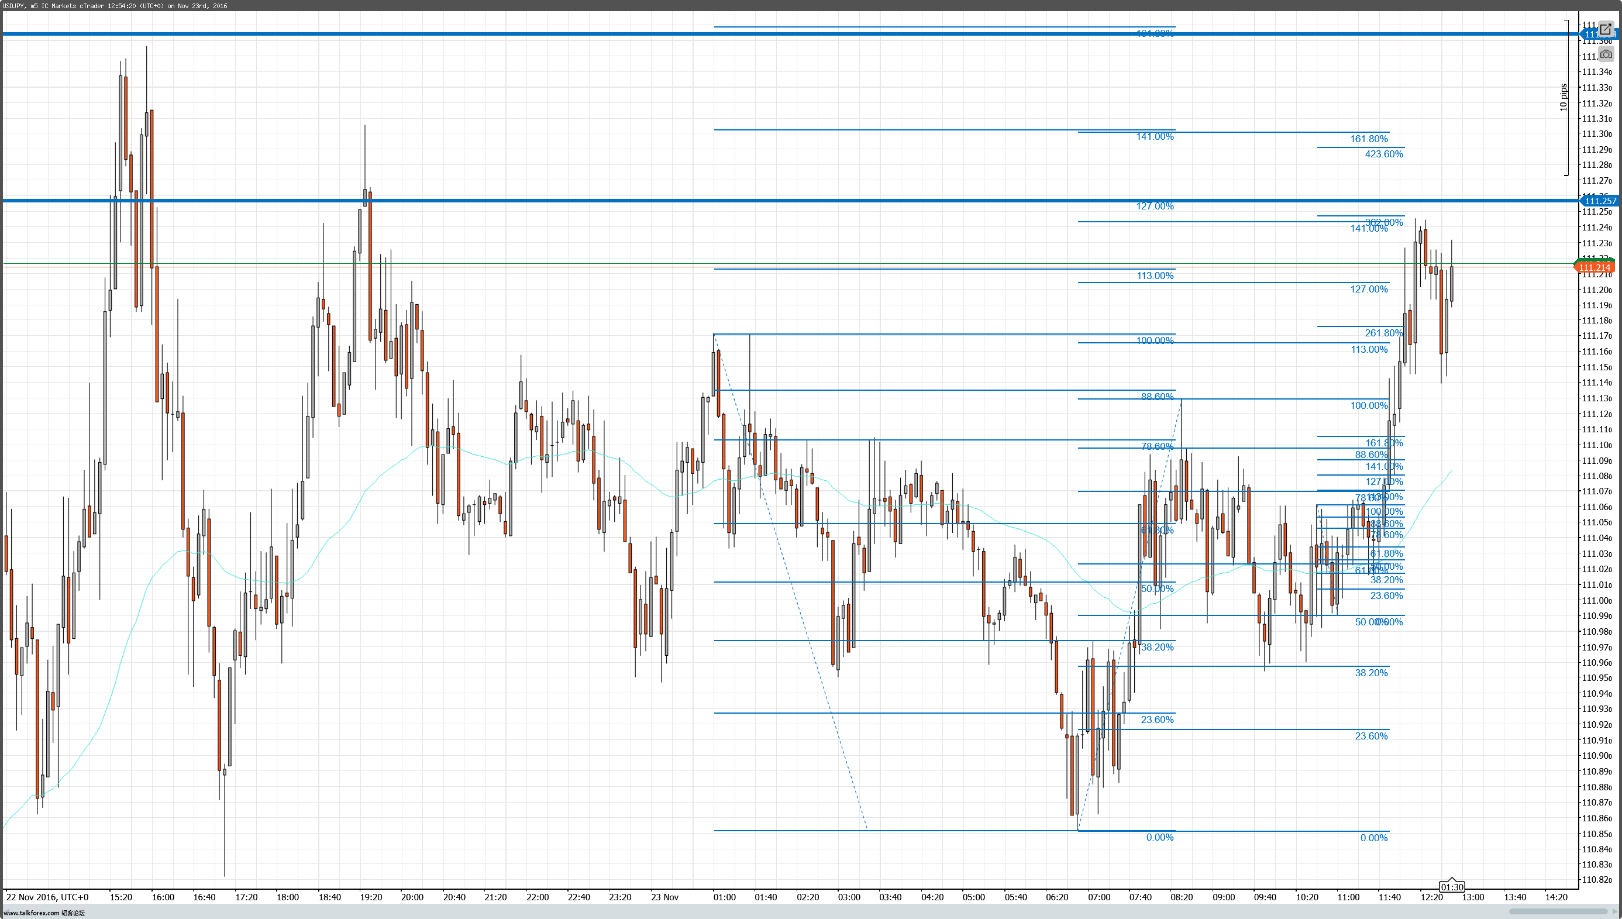This screenshot has height=919, width=1622.
Task: Click the '23 Nov' date label
Action: (x=664, y=897)
